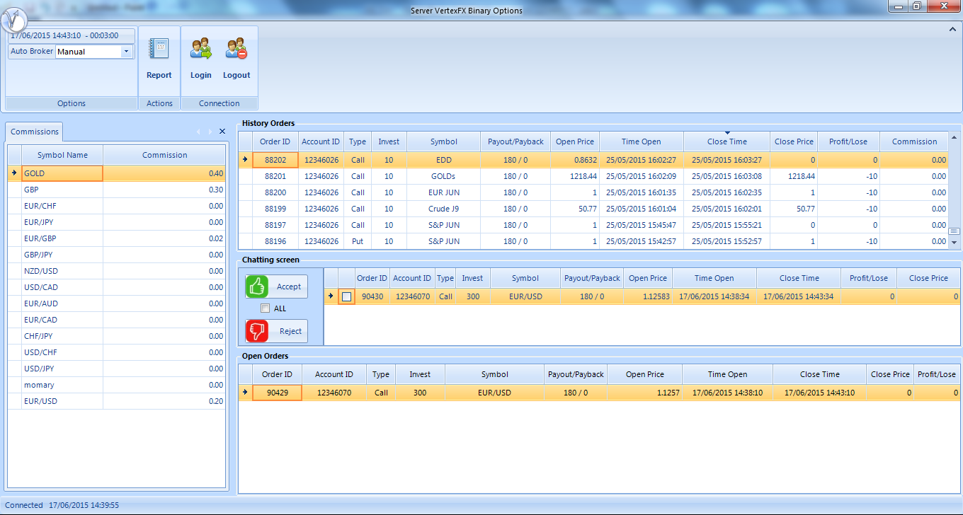
Task: Click the Commissions tab right scroll arrow
Action: click(210, 132)
